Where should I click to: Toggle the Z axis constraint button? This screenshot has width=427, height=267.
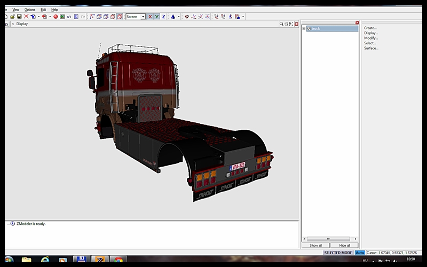pyautogui.click(x=163, y=17)
